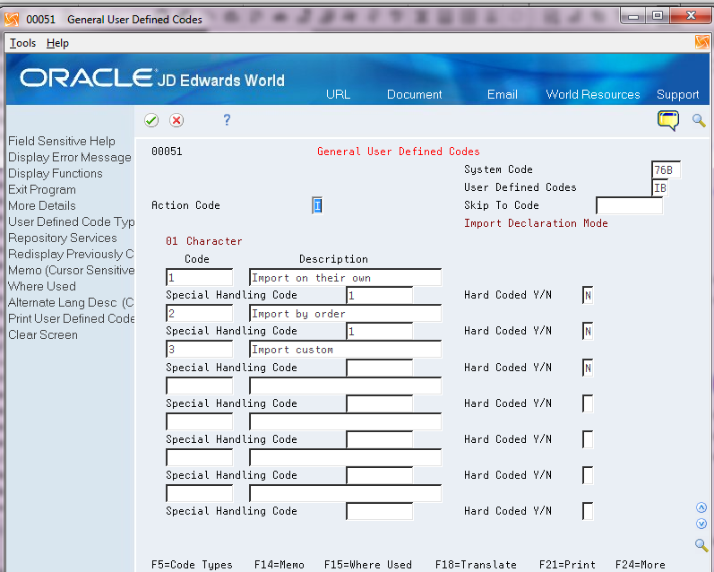Click description field 'Import custom'
714x572 pixels.
[x=345, y=350]
